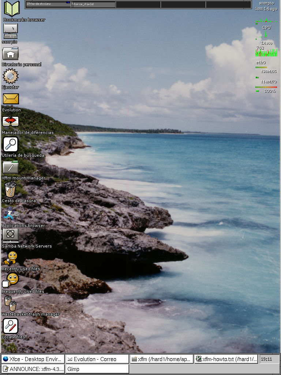Open the Xffm mount manager icon

pos(11,167)
